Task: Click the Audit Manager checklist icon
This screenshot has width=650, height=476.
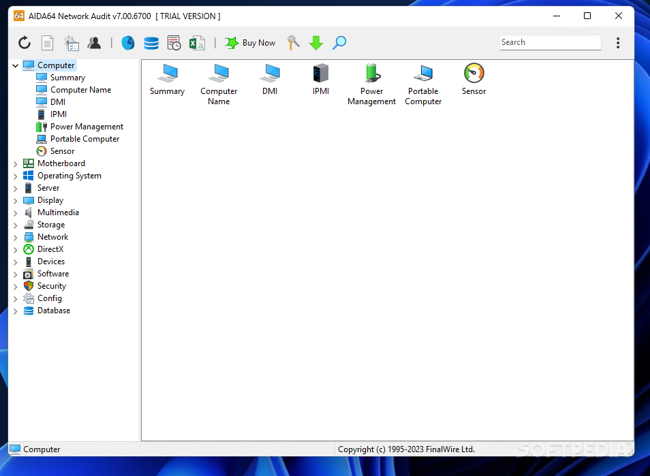Action: pyautogui.click(x=72, y=43)
